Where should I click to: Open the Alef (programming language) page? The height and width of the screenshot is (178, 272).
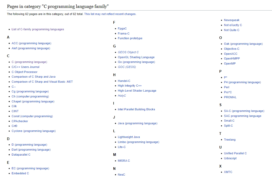[x=31, y=48]
